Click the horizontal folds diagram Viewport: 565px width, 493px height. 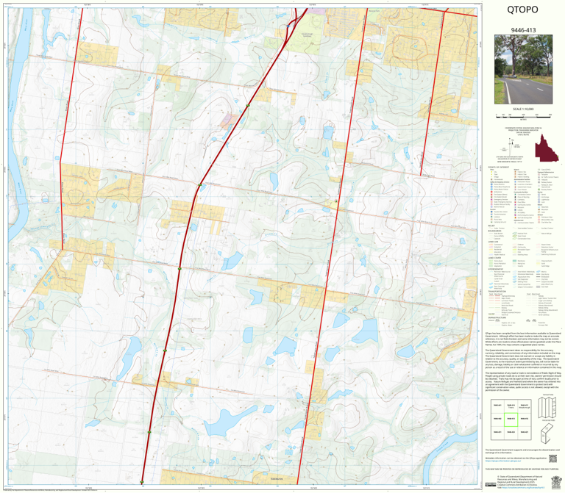(547, 433)
